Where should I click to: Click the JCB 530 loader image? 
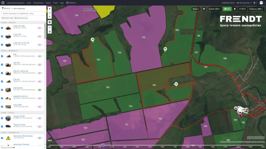[x=8, y=65]
